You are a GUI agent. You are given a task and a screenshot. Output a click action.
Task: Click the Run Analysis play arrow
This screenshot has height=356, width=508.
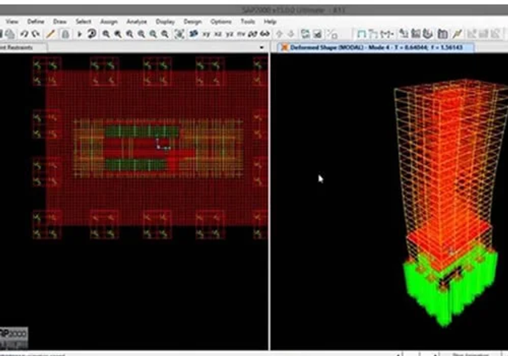[x=79, y=34]
